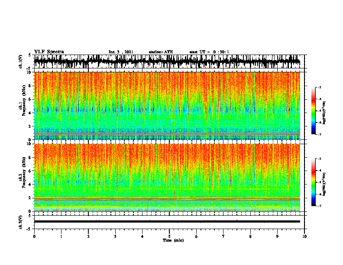
Task: Click the 'start UT = 0 :30: 1' text
Action: (x=209, y=52)
